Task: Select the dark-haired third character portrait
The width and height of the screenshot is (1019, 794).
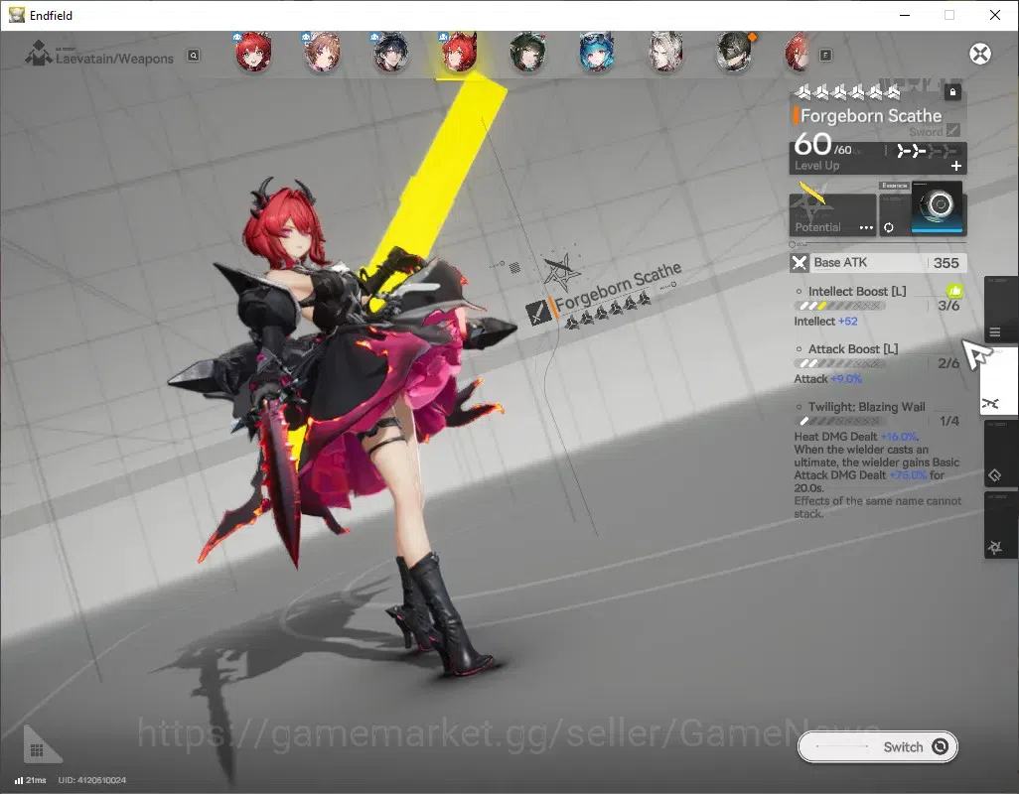Action: coord(391,53)
